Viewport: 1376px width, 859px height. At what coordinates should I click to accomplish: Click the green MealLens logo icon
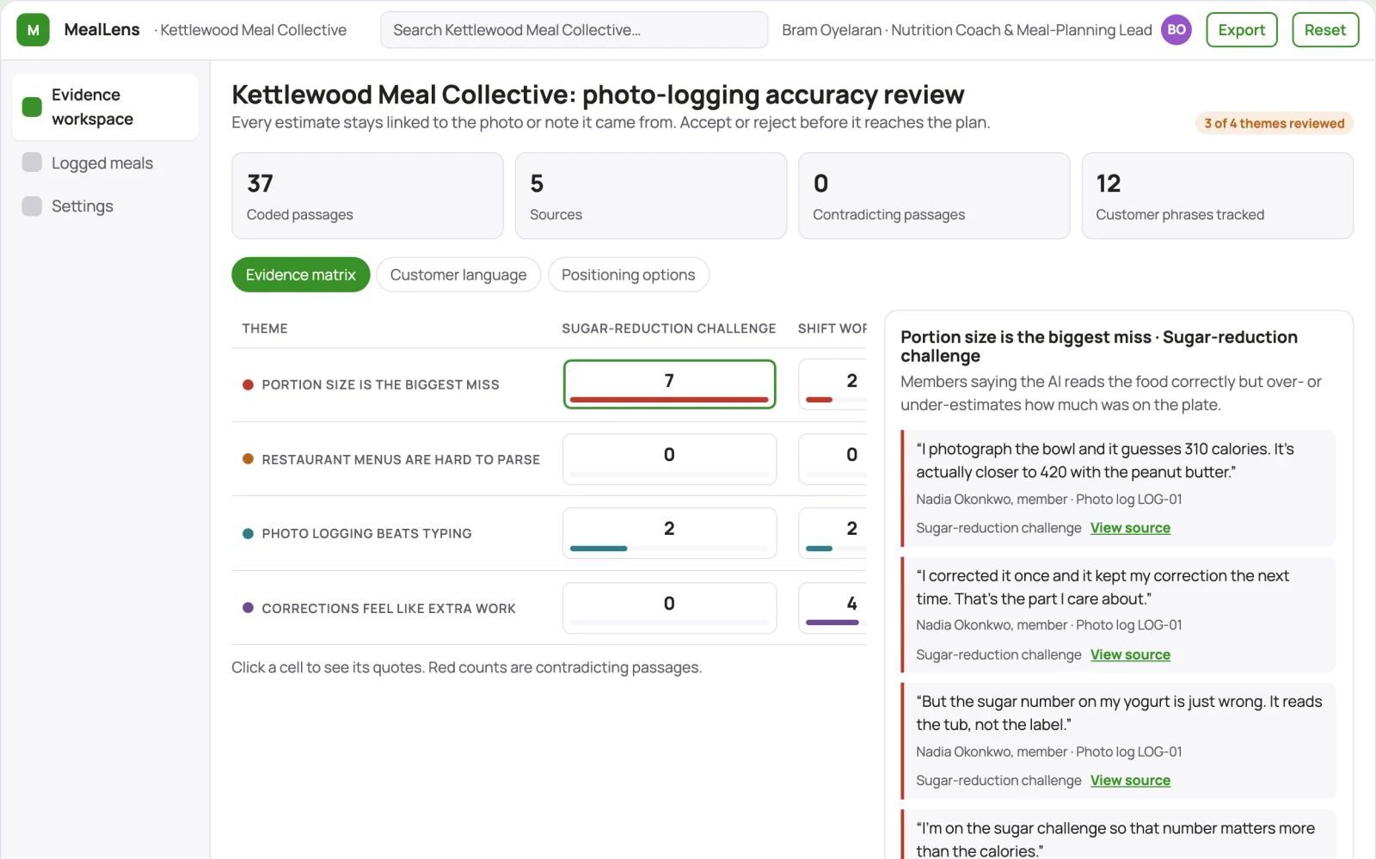(33, 30)
